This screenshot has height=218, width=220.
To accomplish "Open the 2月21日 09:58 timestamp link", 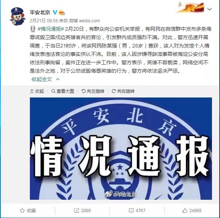I will pyautogui.click(x=44, y=21).
